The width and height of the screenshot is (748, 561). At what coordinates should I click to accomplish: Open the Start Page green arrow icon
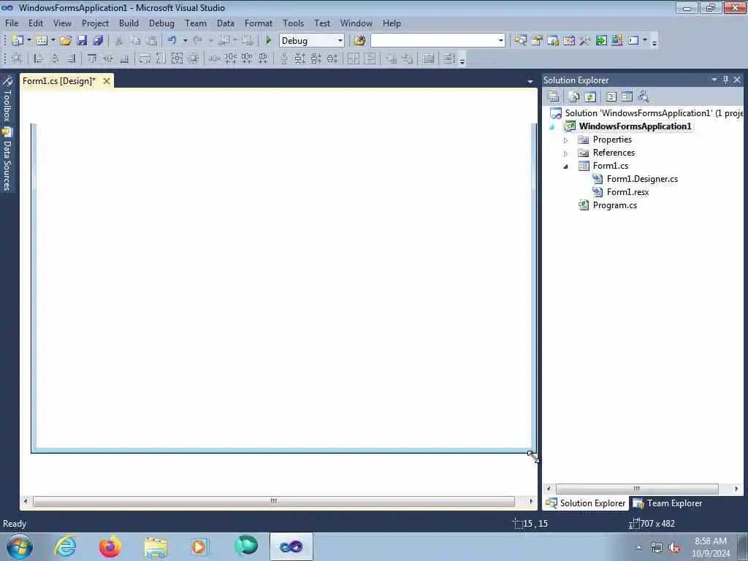pos(601,41)
